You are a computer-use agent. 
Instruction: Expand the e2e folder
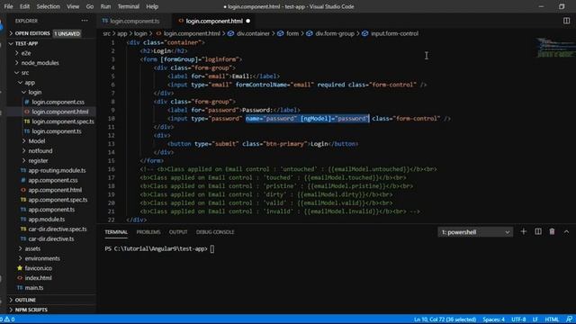[x=26, y=53]
